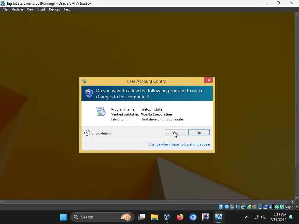This screenshot has height=224, width=299.
Task: Click the shared folders status icon
Action: click(254, 207)
